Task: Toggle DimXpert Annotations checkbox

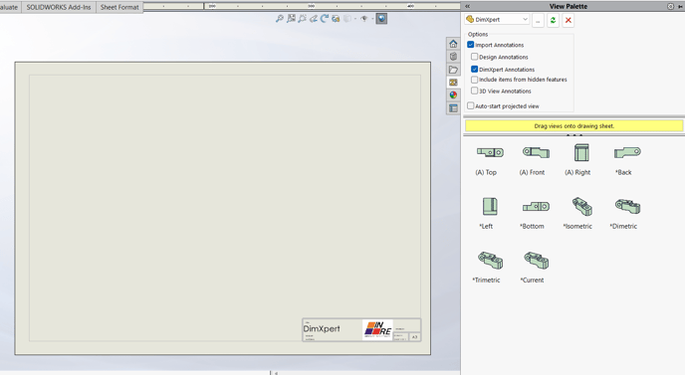Action: pyautogui.click(x=475, y=69)
